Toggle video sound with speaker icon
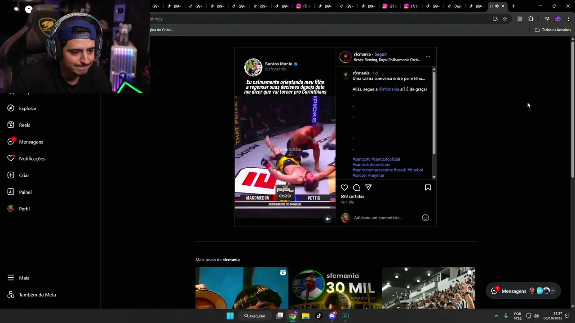 [328, 219]
